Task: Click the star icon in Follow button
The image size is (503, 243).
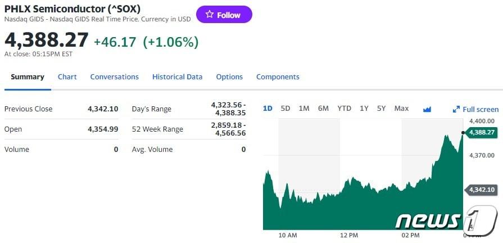Action: point(209,15)
